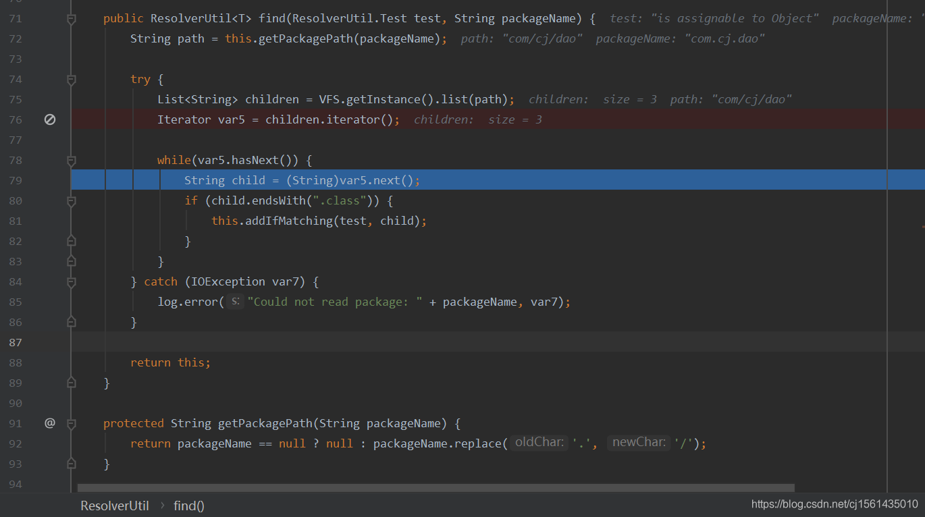
Task: Select find() in the breadcrumb bar
Action: (189, 506)
